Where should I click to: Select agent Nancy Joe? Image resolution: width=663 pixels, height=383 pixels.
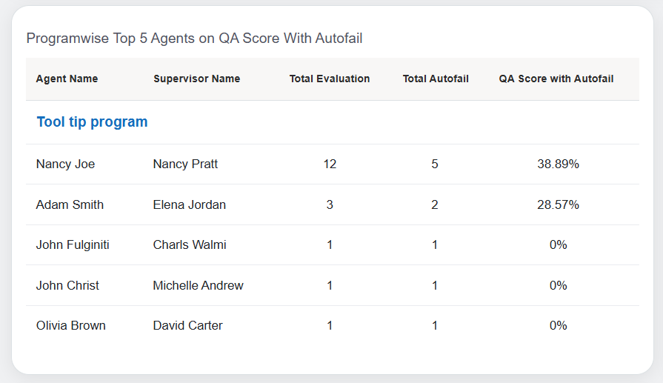pos(65,164)
